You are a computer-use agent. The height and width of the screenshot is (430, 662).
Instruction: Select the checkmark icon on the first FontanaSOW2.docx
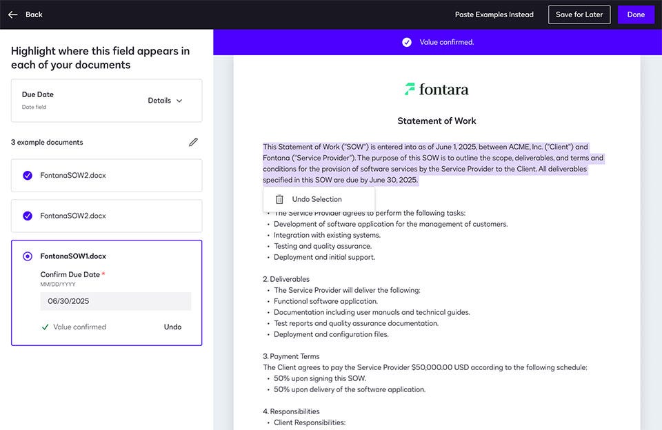27,175
